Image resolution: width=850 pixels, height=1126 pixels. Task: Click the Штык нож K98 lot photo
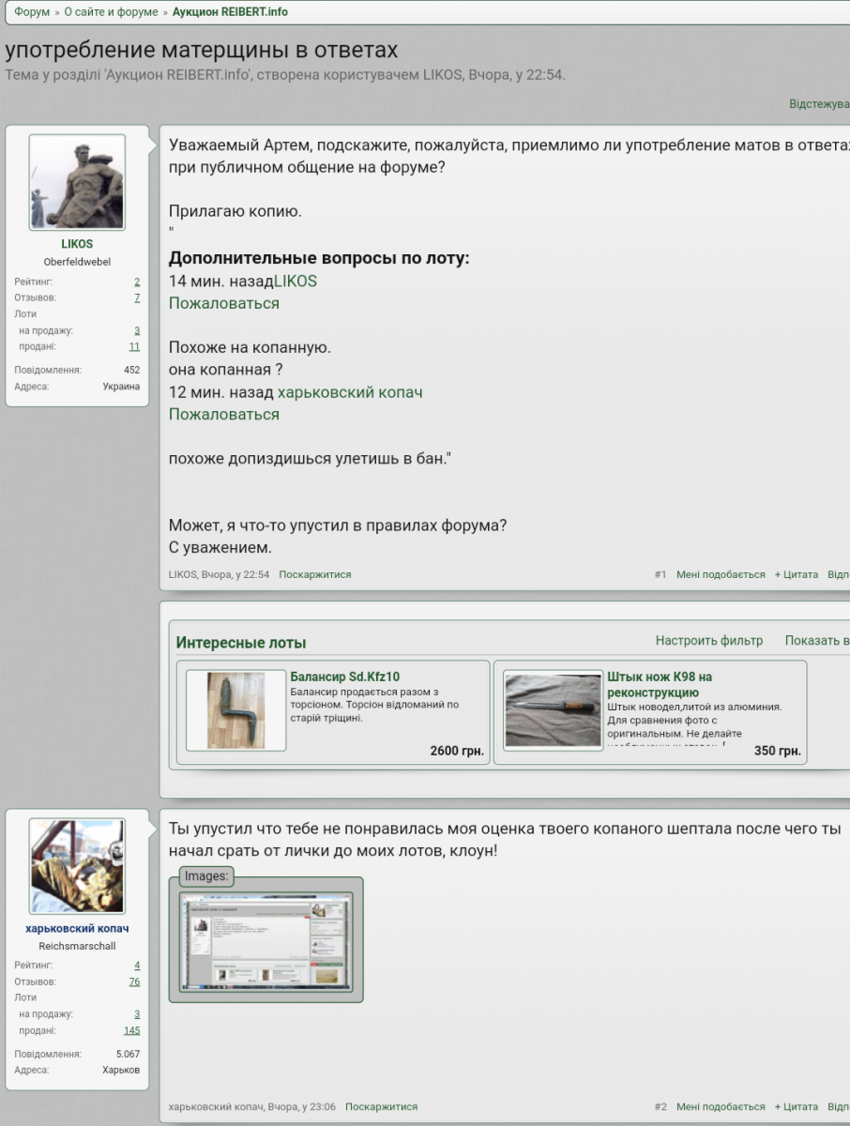(553, 710)
